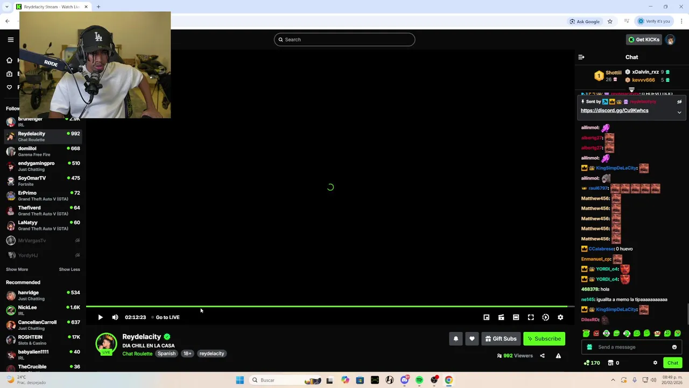This screenshot has width=689, height=388.
Task: Open chat settings gear
Action: pos(655,363)
